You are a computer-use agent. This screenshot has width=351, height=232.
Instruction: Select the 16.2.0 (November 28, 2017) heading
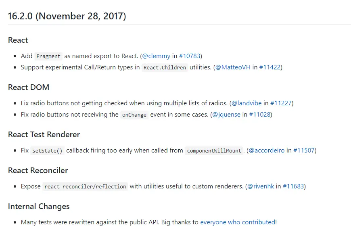coord(67,17)
